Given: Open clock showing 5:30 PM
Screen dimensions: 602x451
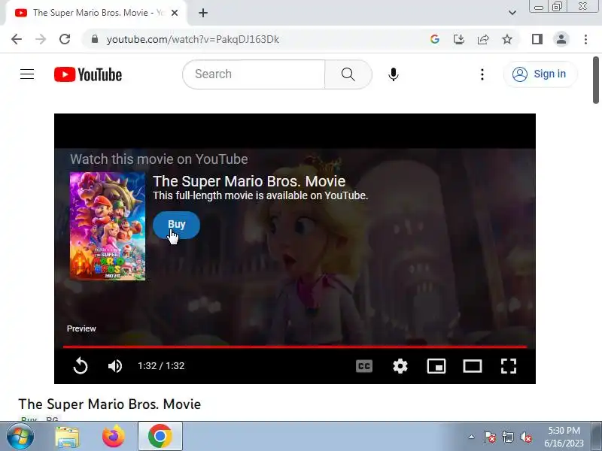Looking at the screenshot, I should tap(564, 437).
